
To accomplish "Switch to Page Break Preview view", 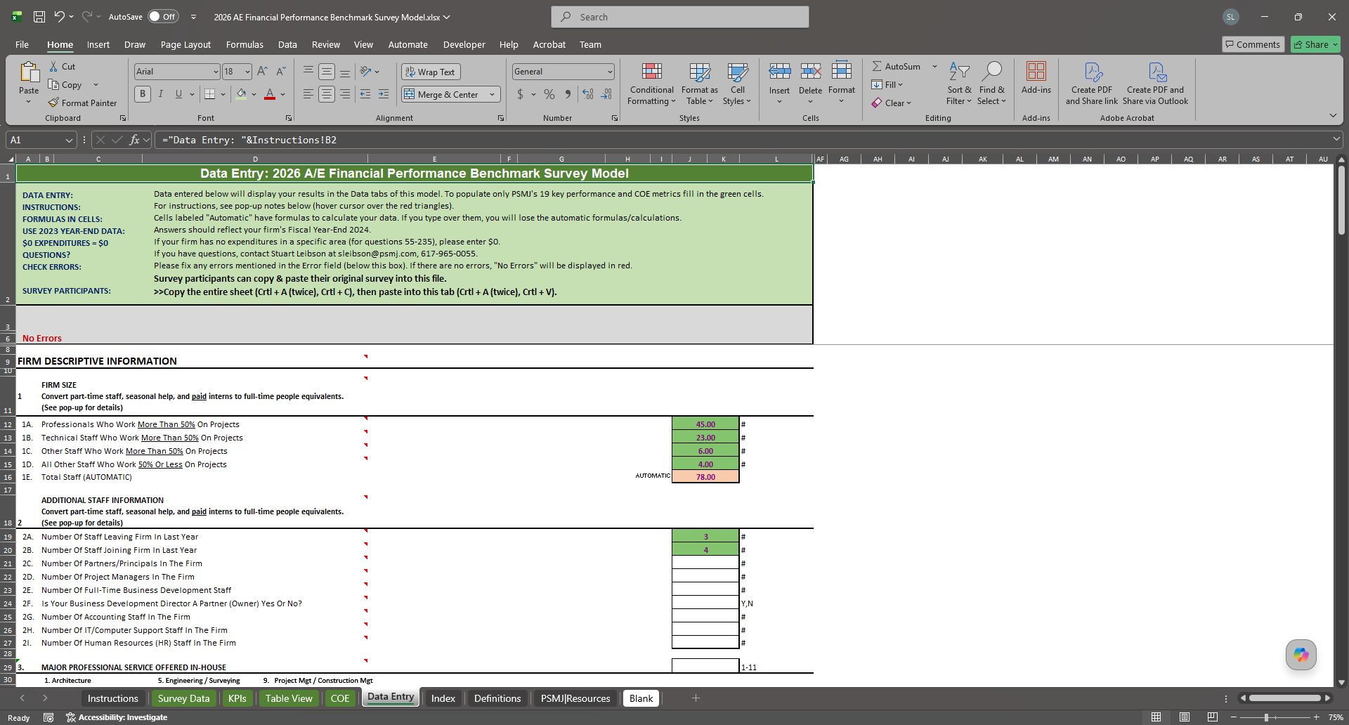I will (1213, 717).
